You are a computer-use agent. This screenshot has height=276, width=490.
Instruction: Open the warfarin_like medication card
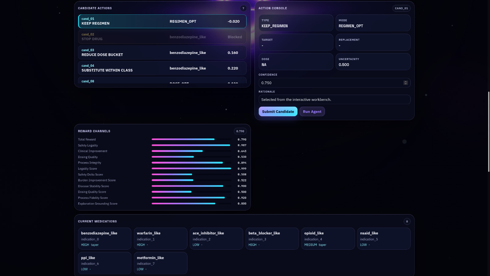pyautogui.click(x=160, y=239)
